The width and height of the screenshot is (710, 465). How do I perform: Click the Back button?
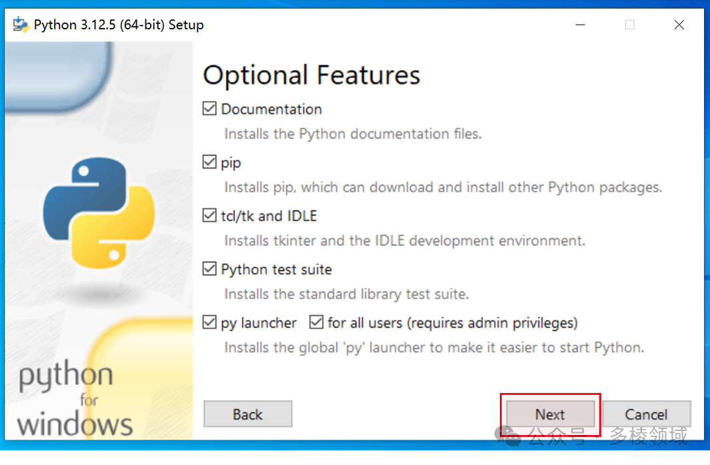(x=248, y=414)
